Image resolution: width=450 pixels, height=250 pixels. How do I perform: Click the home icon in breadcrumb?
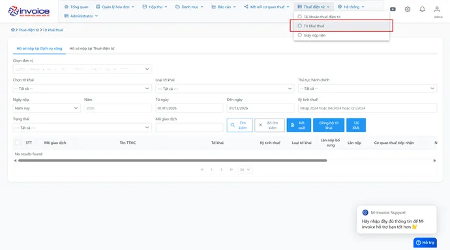coord(13,30)
